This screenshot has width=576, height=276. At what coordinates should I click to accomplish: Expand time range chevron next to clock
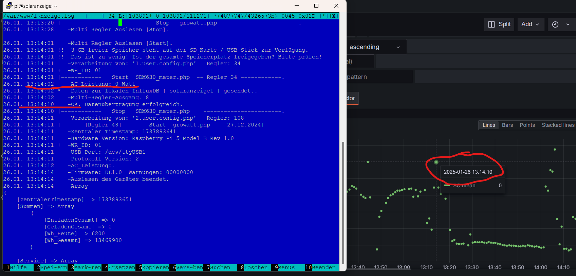pyautogui.click(x=568, y=24)
